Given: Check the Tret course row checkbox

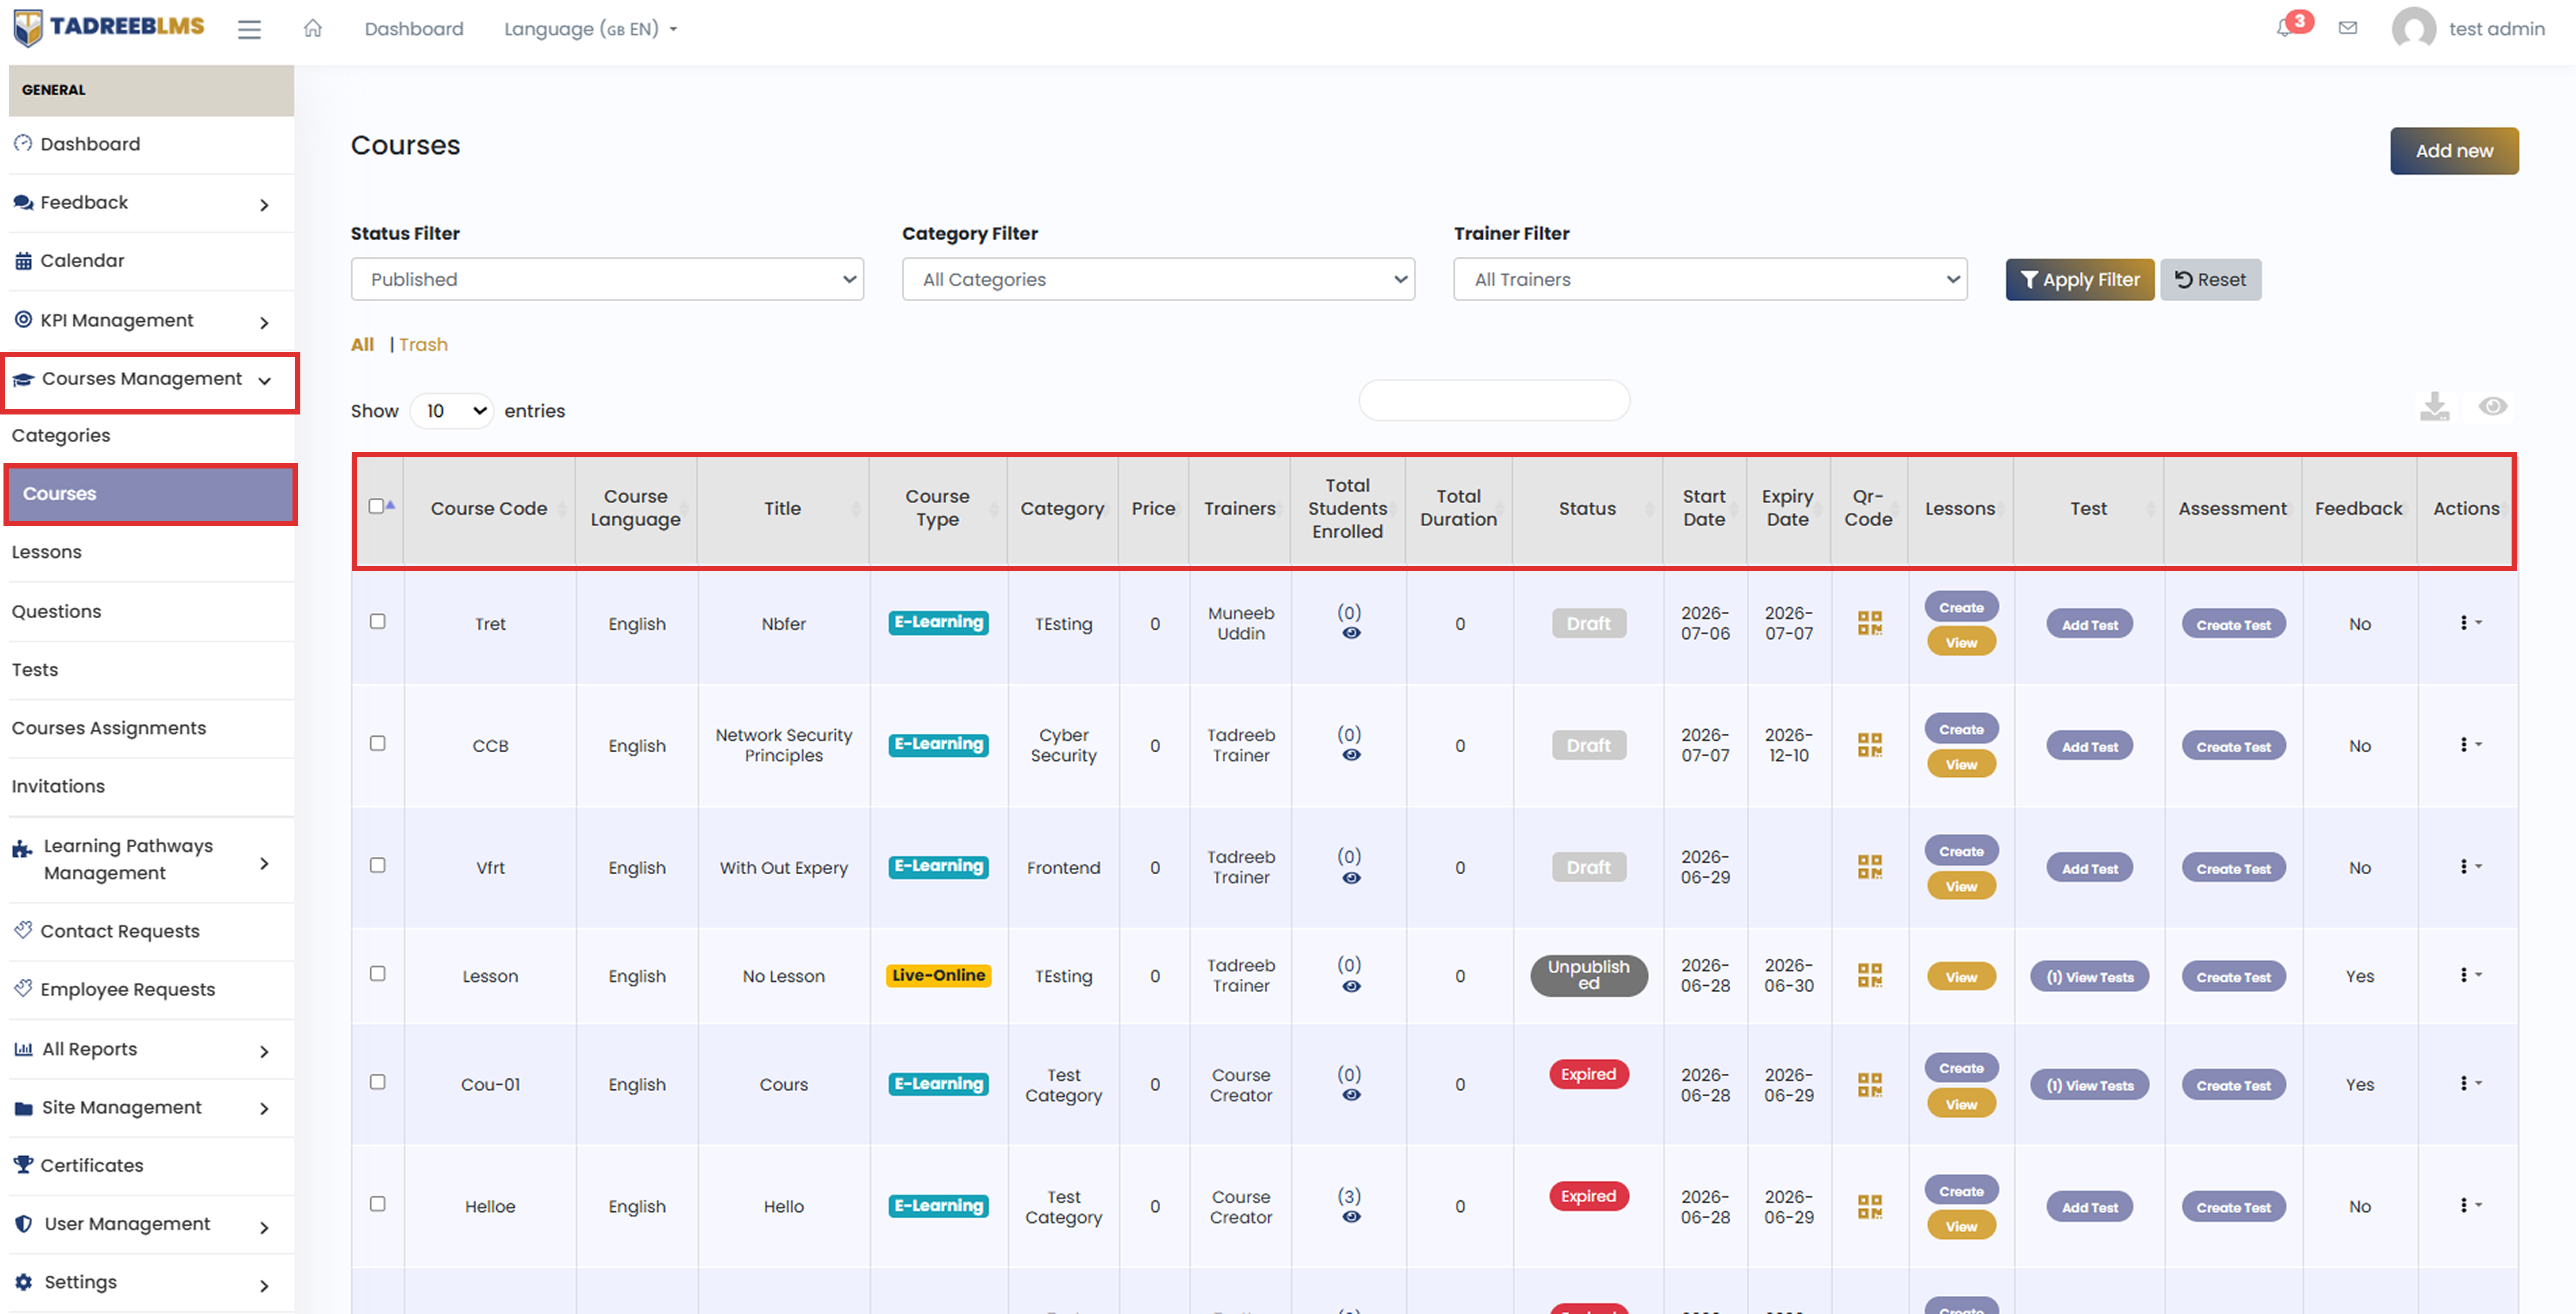Looking at the screenshot, I should [377, 621].
